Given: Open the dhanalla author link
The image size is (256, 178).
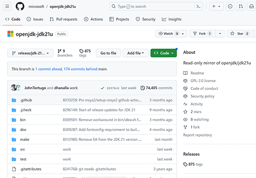Looking at the screenshot, I should (62, 88).
